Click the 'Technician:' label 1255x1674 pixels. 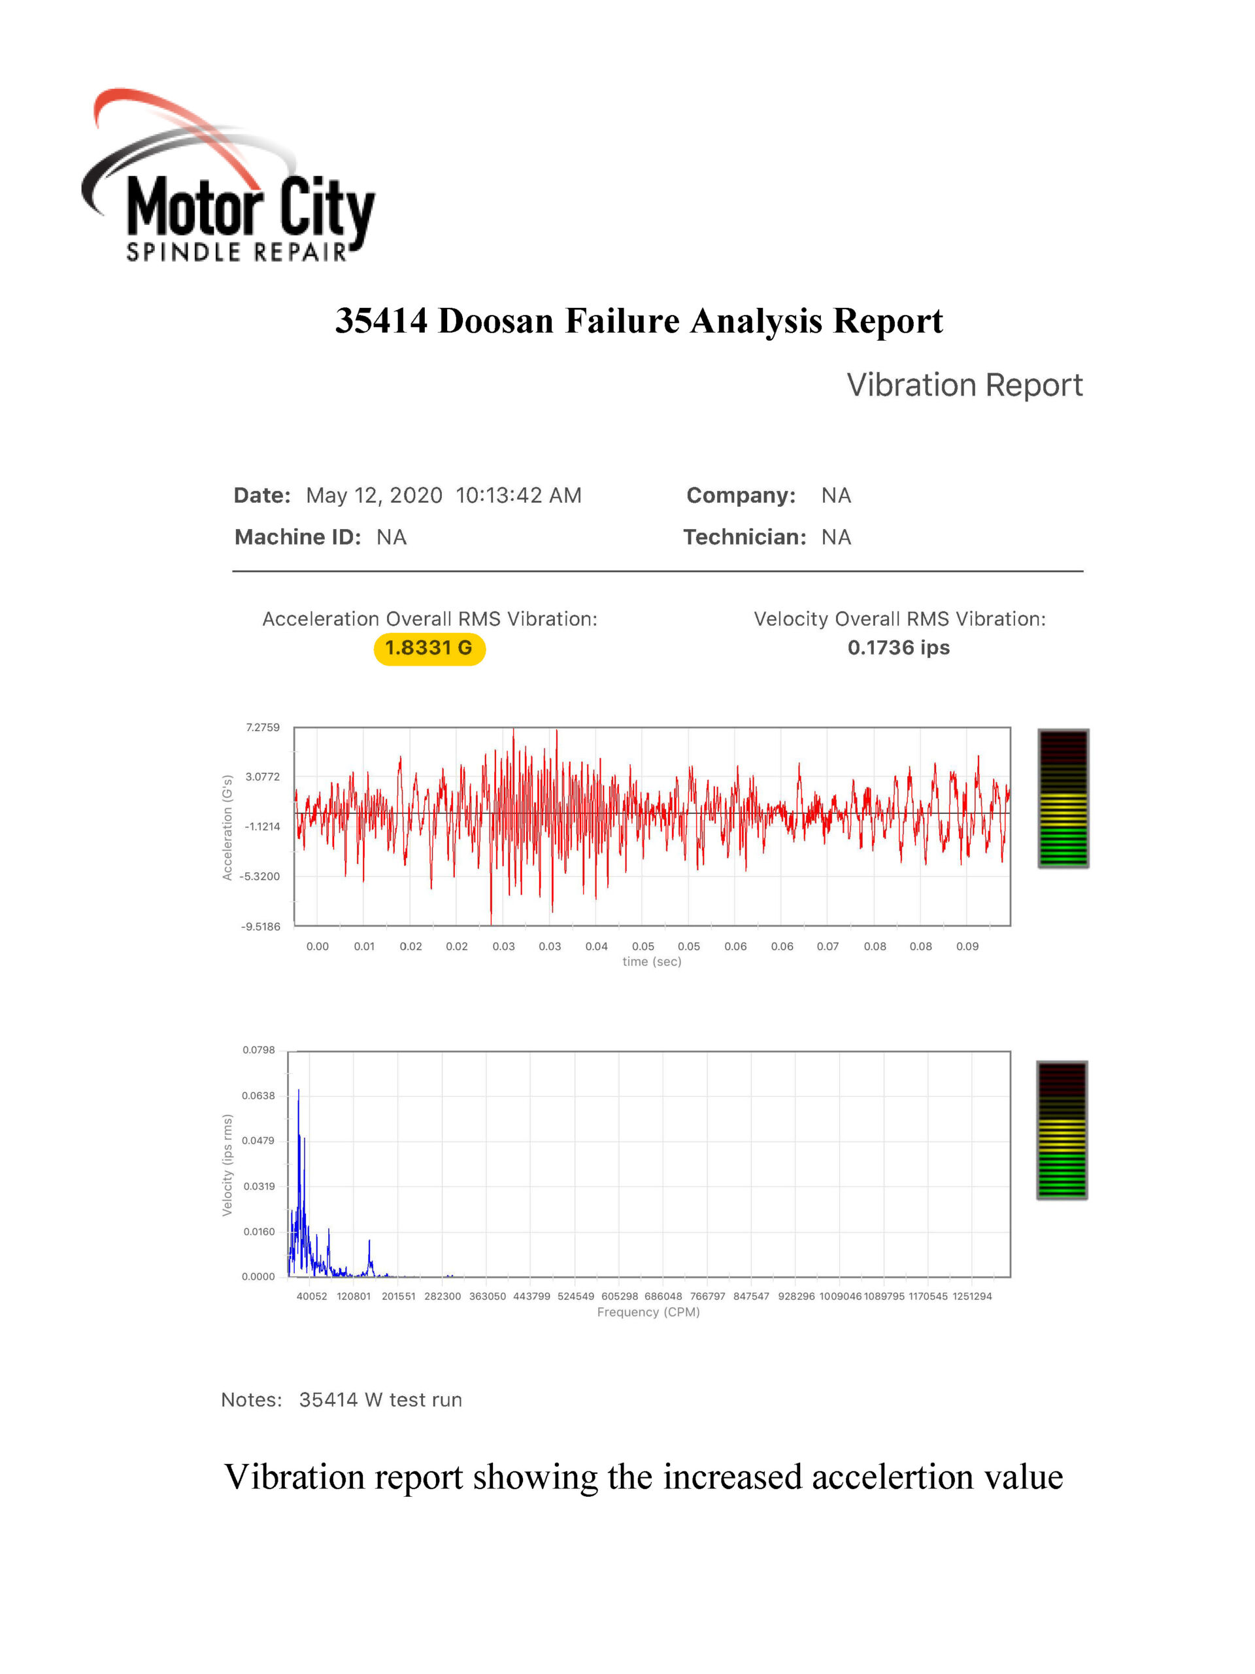(x=745, y=538)
